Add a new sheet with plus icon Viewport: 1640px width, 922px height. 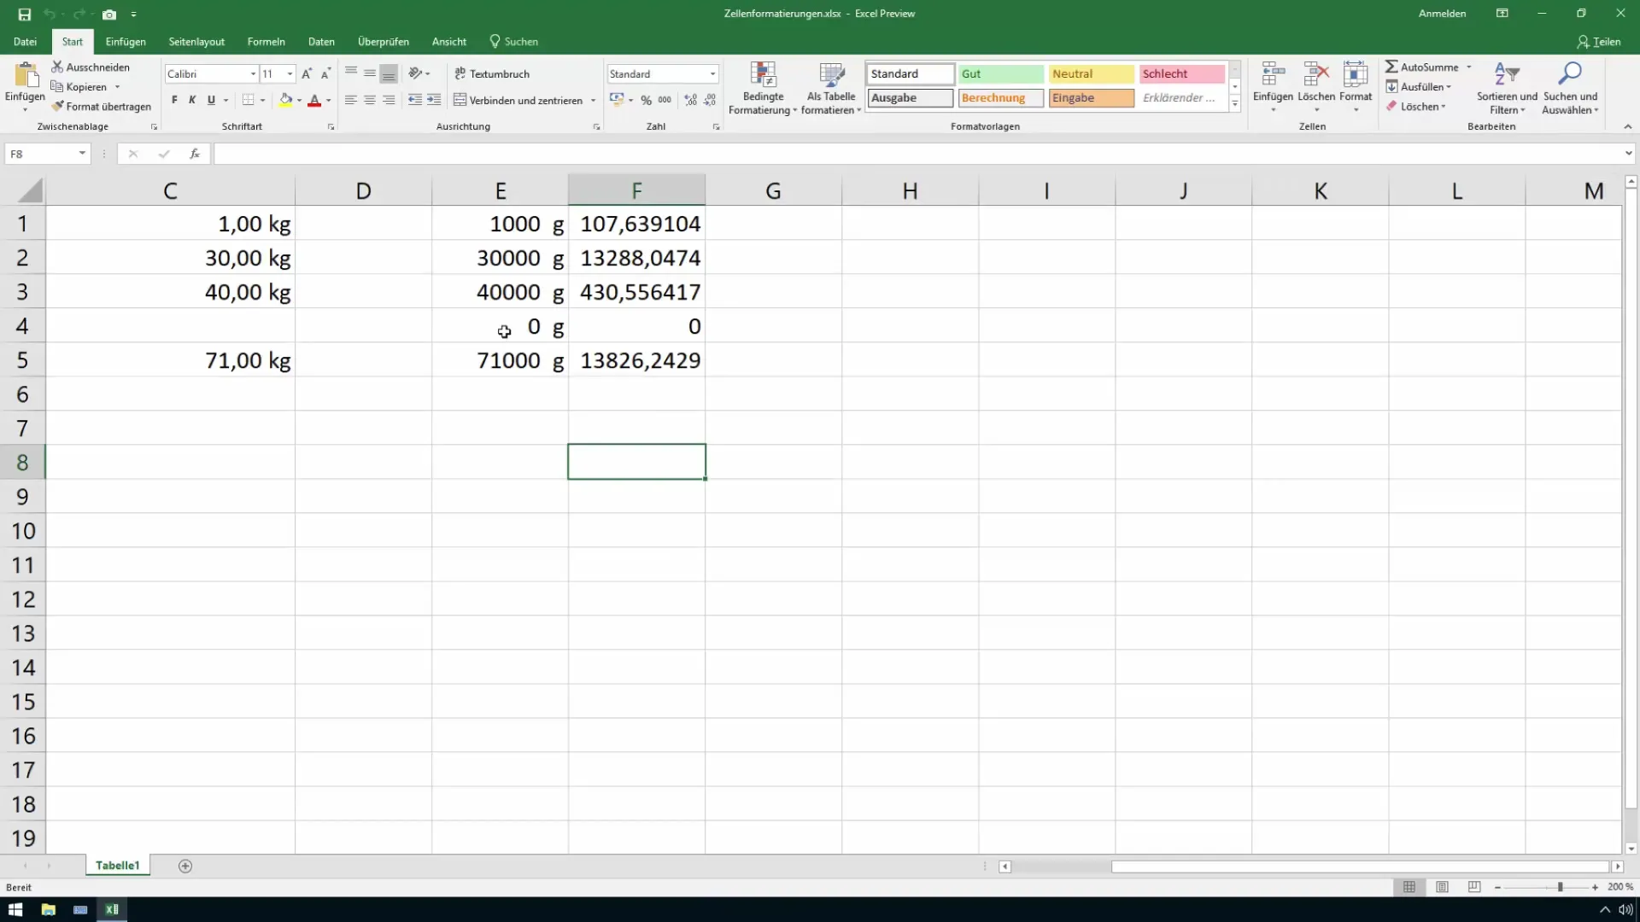pyautogui.click(x=185, y=866)
